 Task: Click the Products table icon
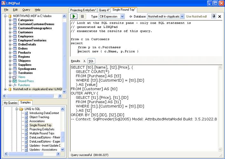(x=15, y=53)
